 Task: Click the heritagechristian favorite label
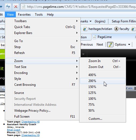pyautogui.click(x=100, y=29)
